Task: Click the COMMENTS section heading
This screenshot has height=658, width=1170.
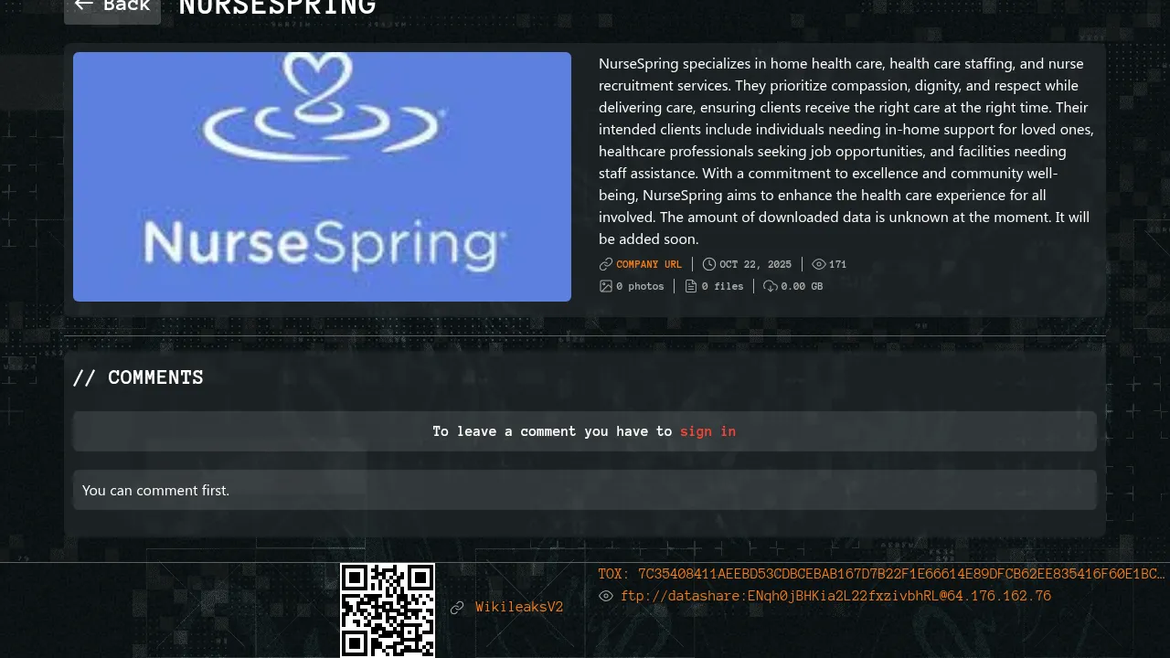Action: 138,377
